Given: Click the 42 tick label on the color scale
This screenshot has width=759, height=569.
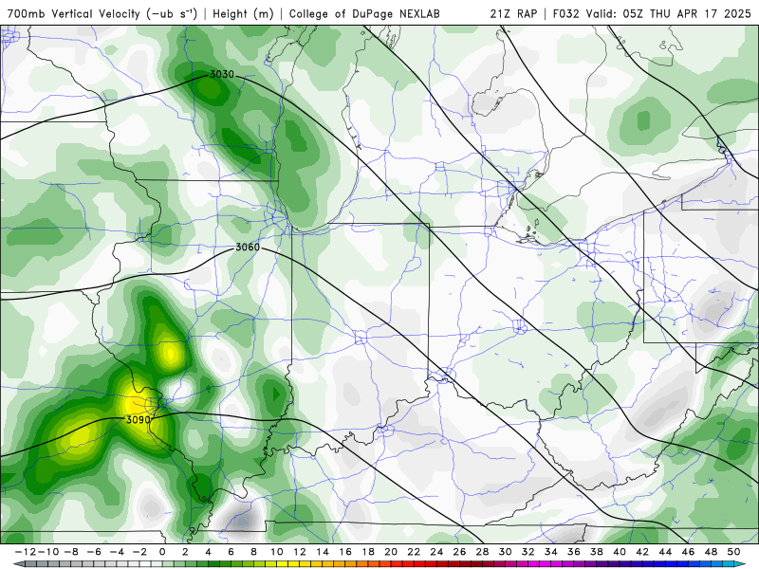Looking at the screenshot, I should point(642,552).
